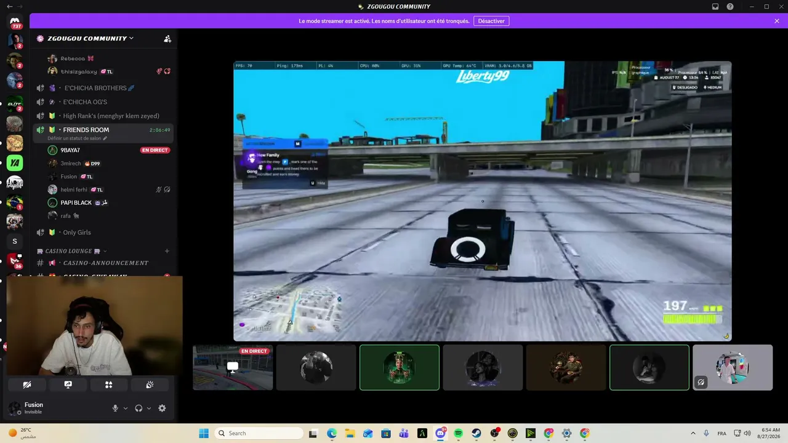Collapse the CASINO LOUNGE category
This screenshot has height=443, width=788.
(x=72, y=251)
